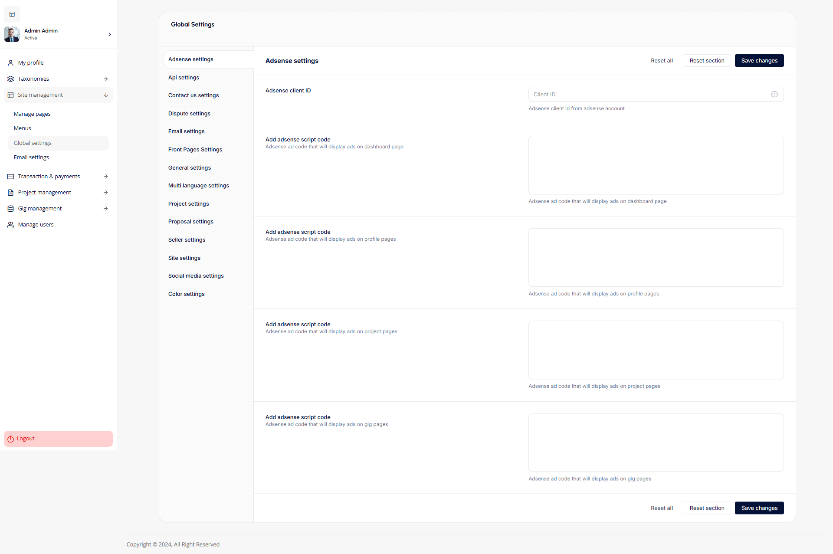This screenshot has height=554, width=833.
Task: Click the Transaction & payments card icon
Action: (x=11, y=177)
